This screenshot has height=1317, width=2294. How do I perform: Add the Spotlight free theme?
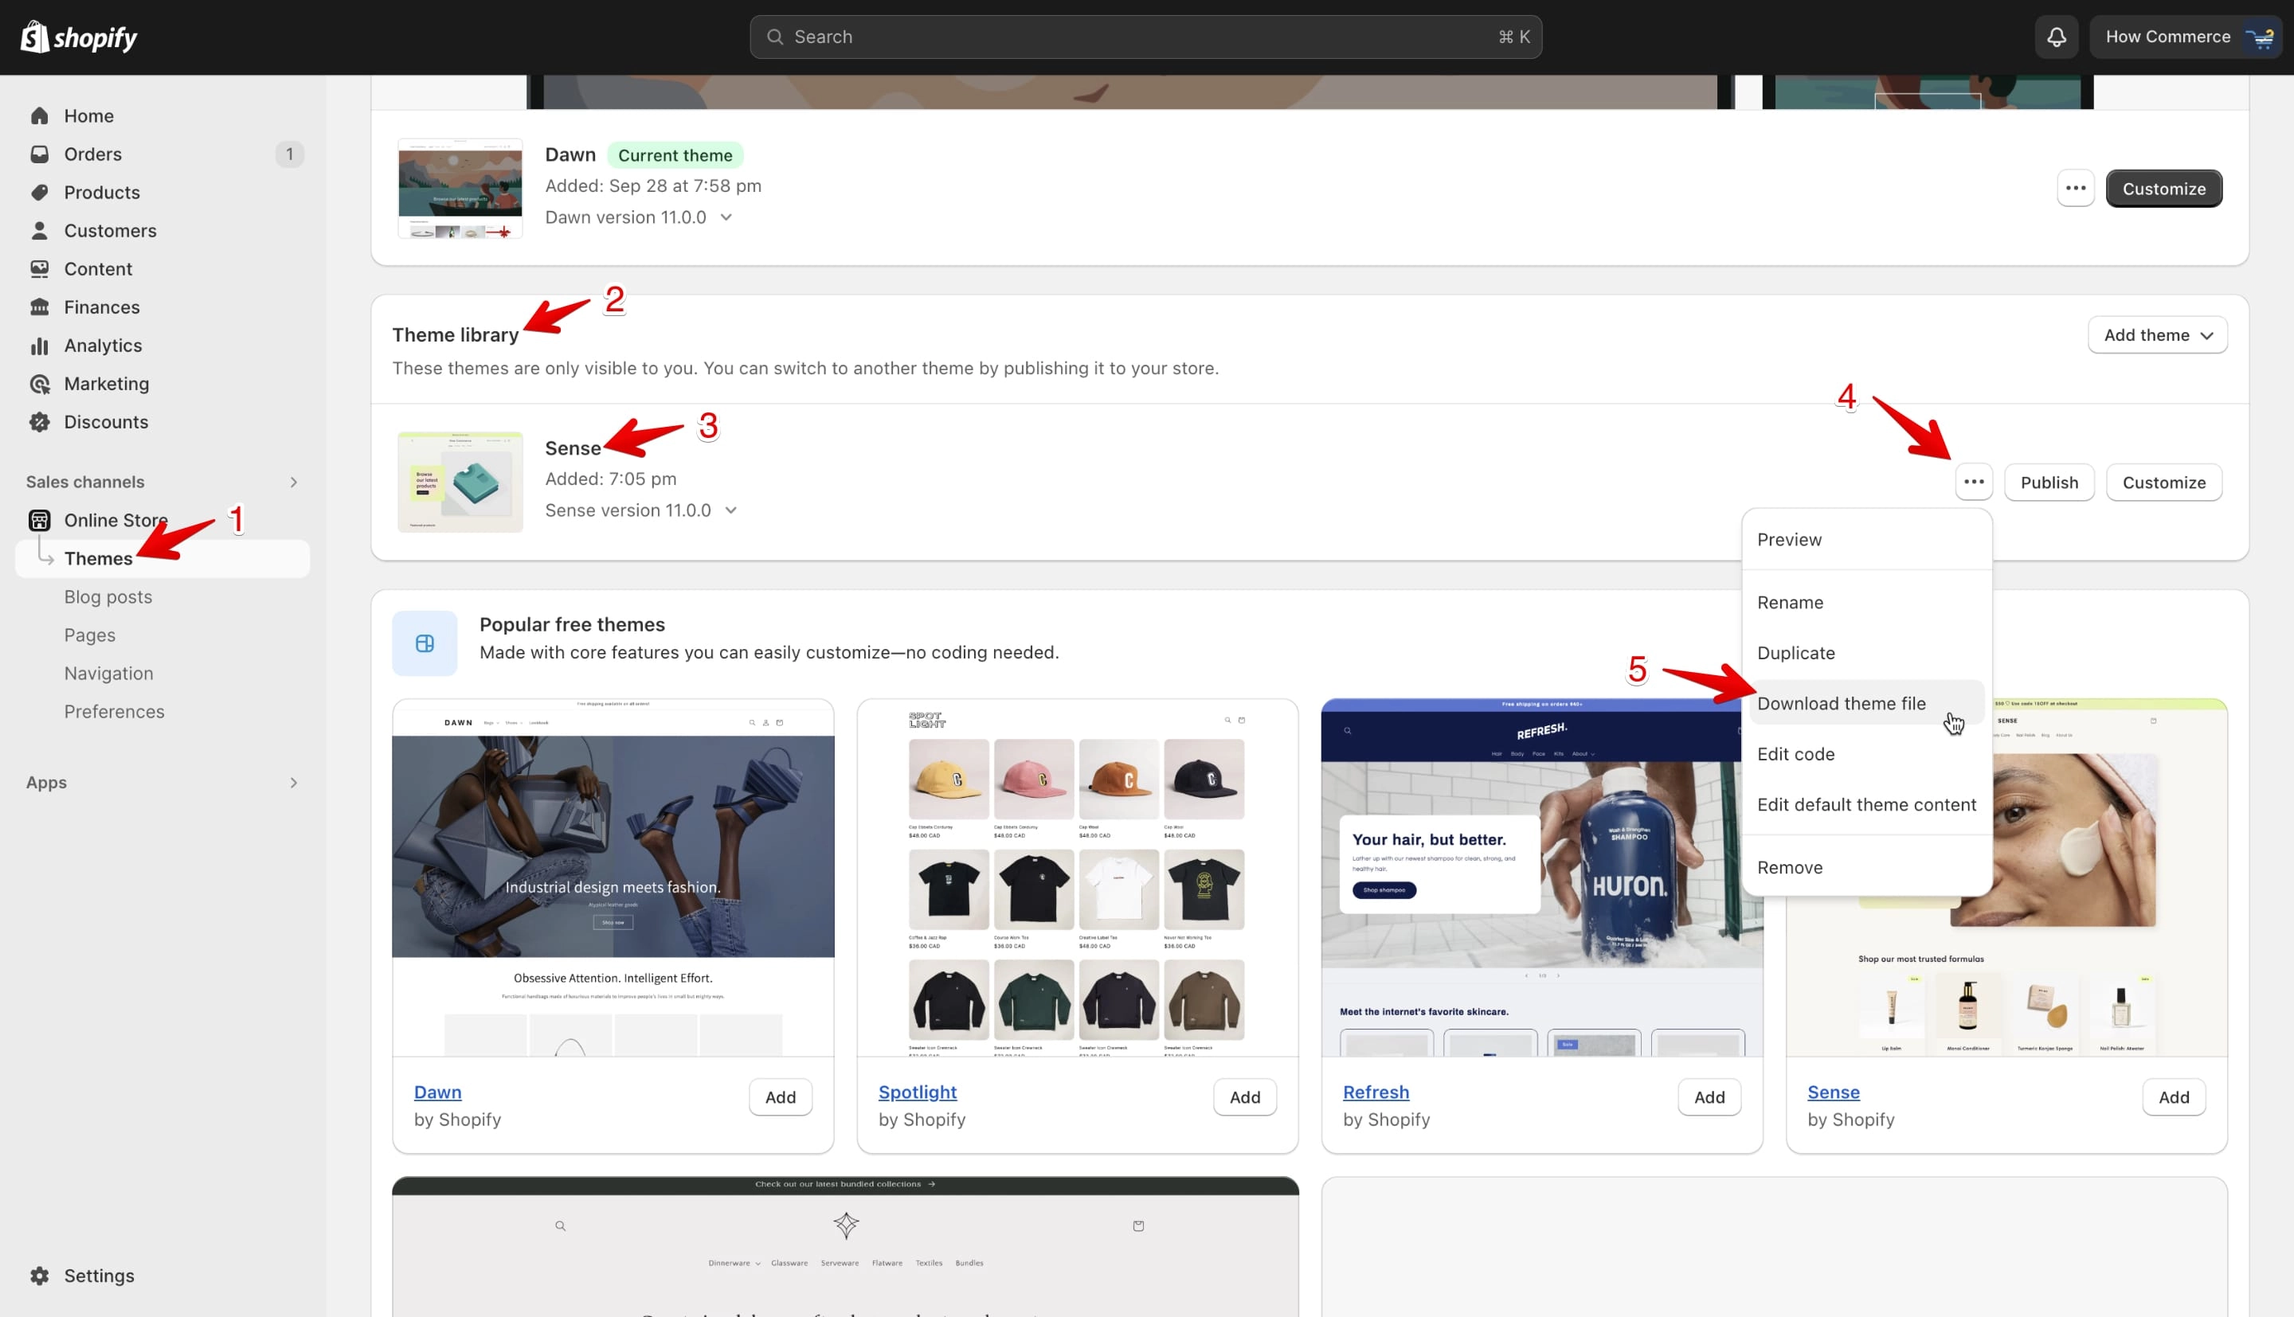[1244, 1097]
